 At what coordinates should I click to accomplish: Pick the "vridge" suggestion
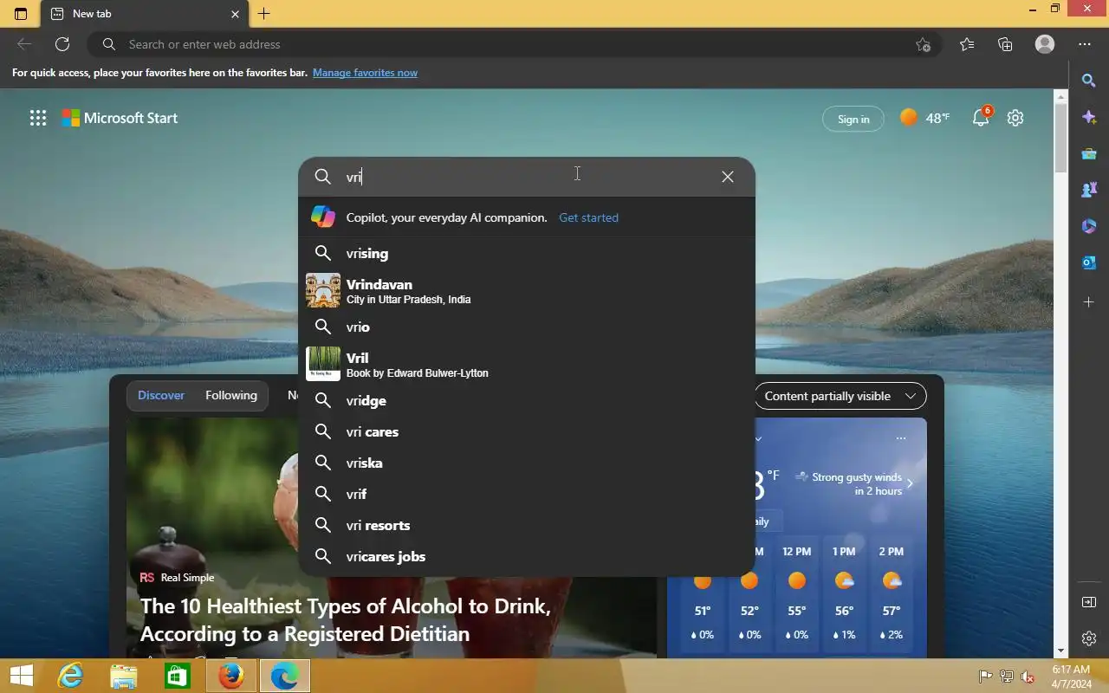[x=527, y=400]
